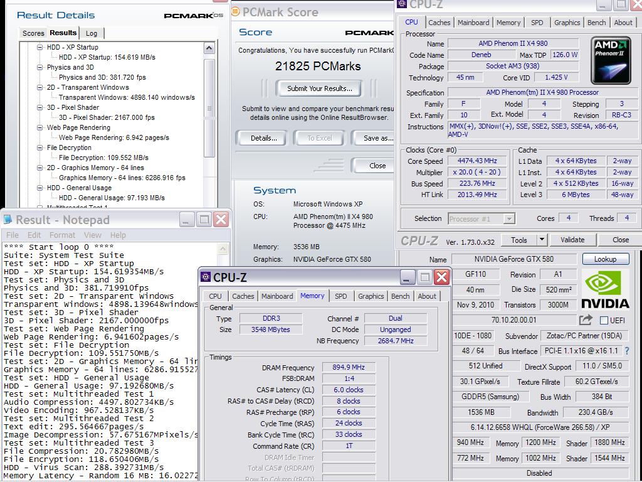
Task: Click the Result Details scroll up arrow
Action: pyautogui.click(x=209, y=48)
